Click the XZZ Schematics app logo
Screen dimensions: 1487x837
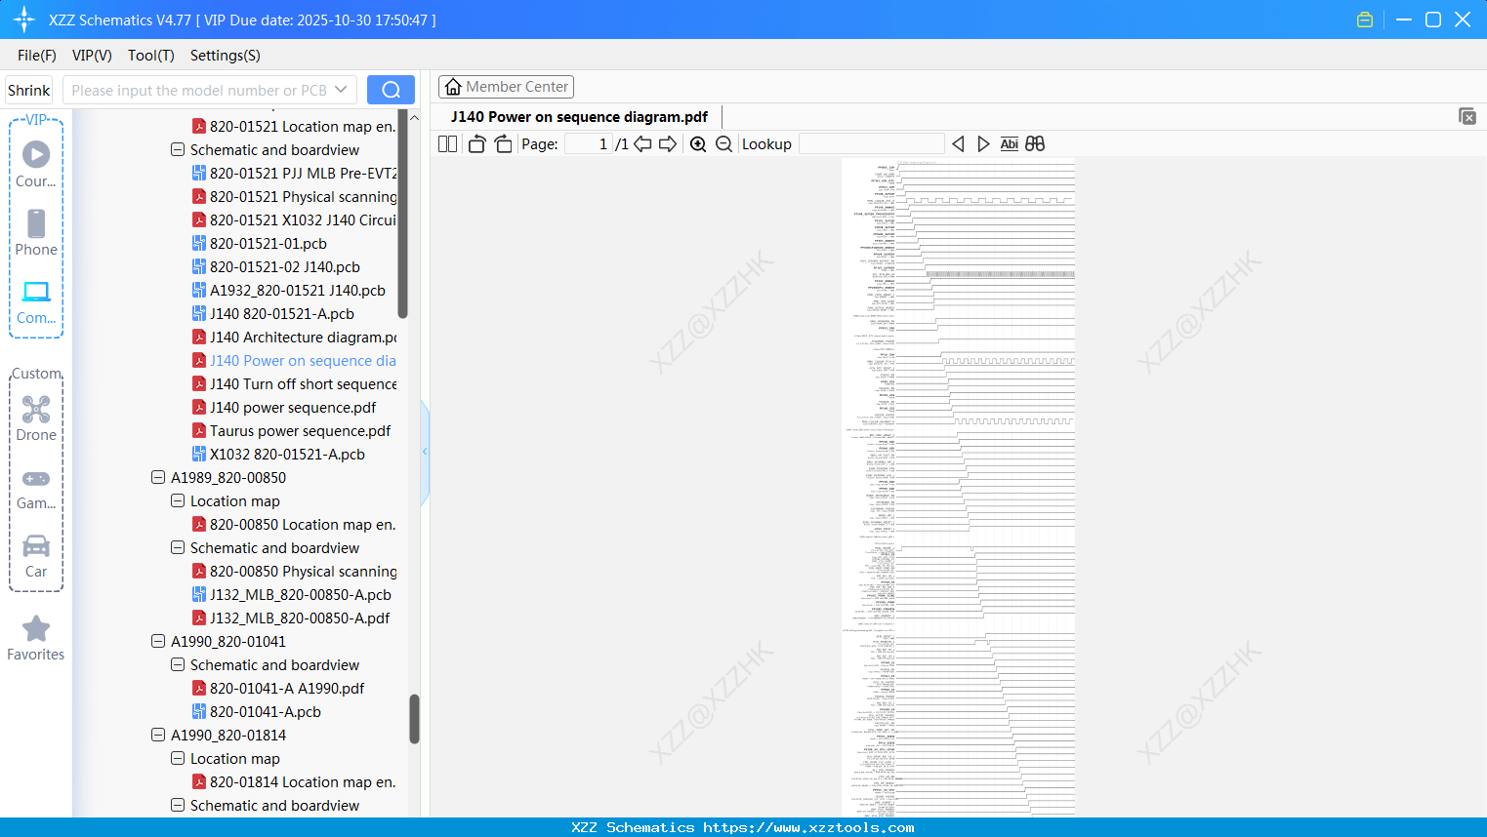pyautogui.click(x=23, y=20)
